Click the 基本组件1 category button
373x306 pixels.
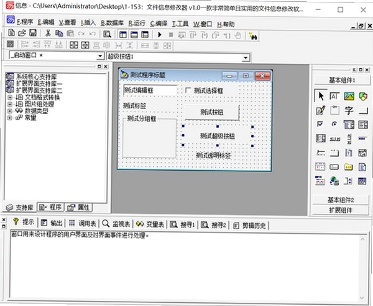point(342,80)
